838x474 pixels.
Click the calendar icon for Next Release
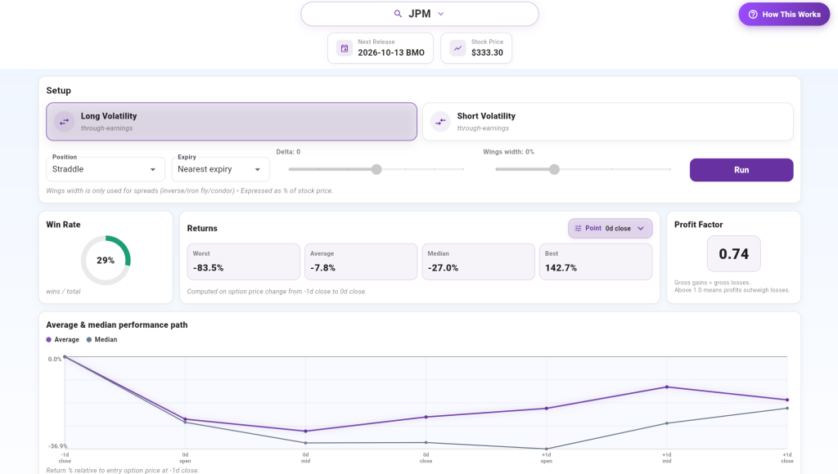click(345, 48)
